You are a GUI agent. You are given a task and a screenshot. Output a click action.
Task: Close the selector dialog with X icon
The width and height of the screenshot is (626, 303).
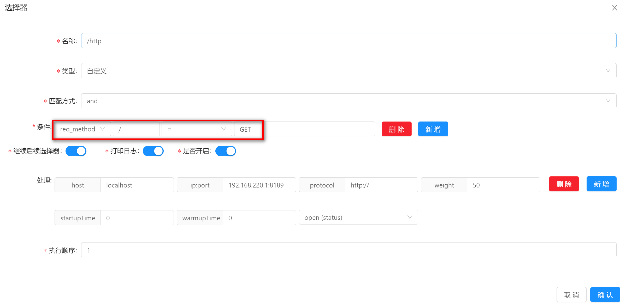615,8
